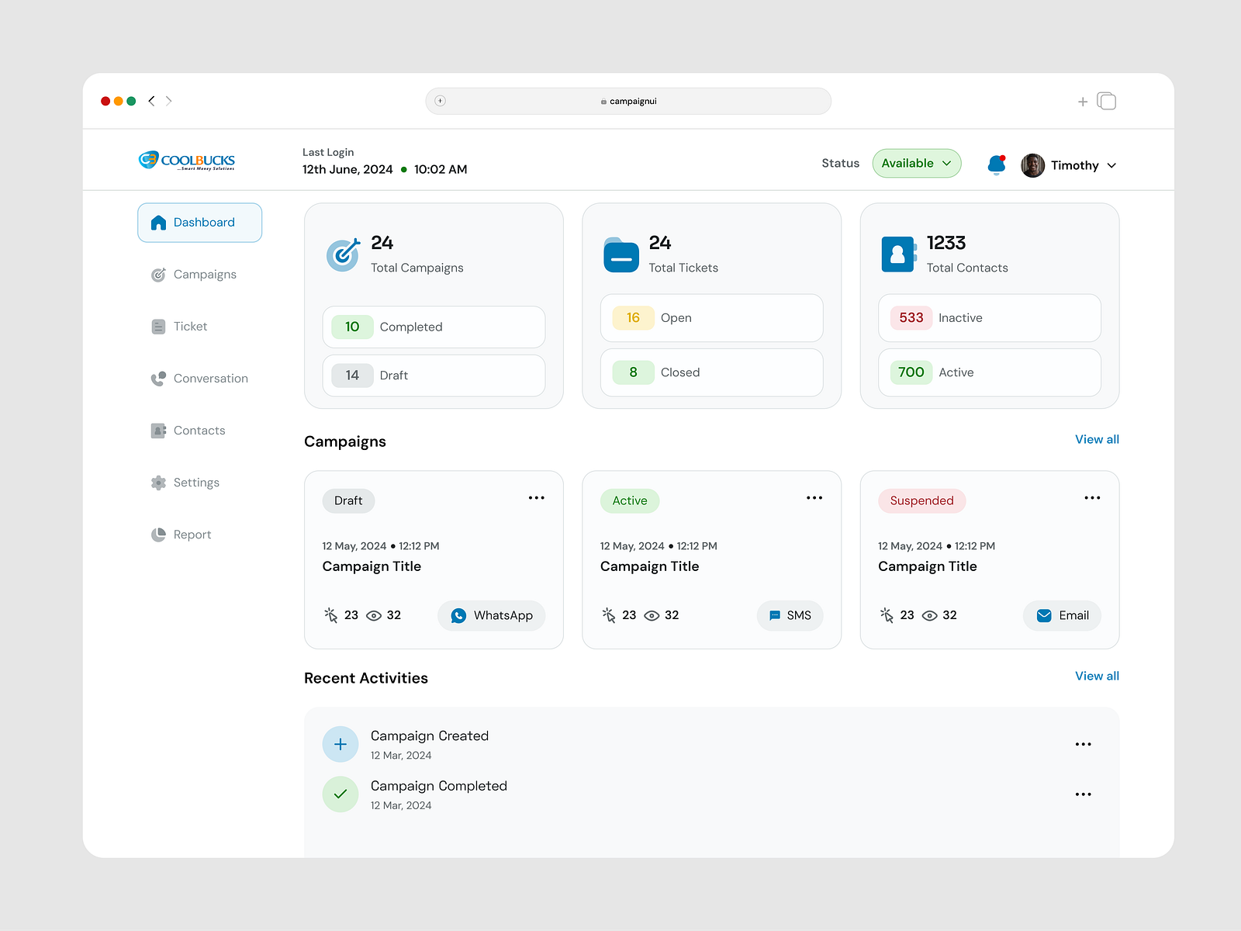Click the notification bell icon

point(996,164)
